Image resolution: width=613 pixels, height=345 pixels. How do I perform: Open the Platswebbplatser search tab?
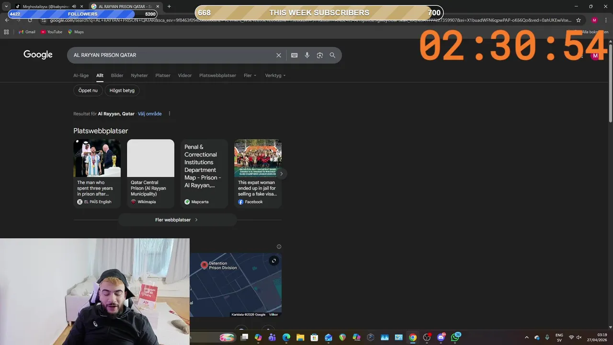coord(218,75)
